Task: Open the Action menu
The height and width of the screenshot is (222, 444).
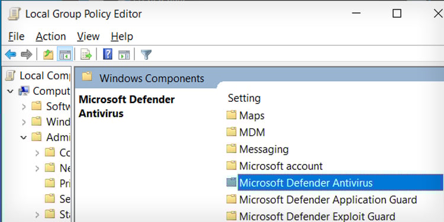Action: (x=51, y=37)
